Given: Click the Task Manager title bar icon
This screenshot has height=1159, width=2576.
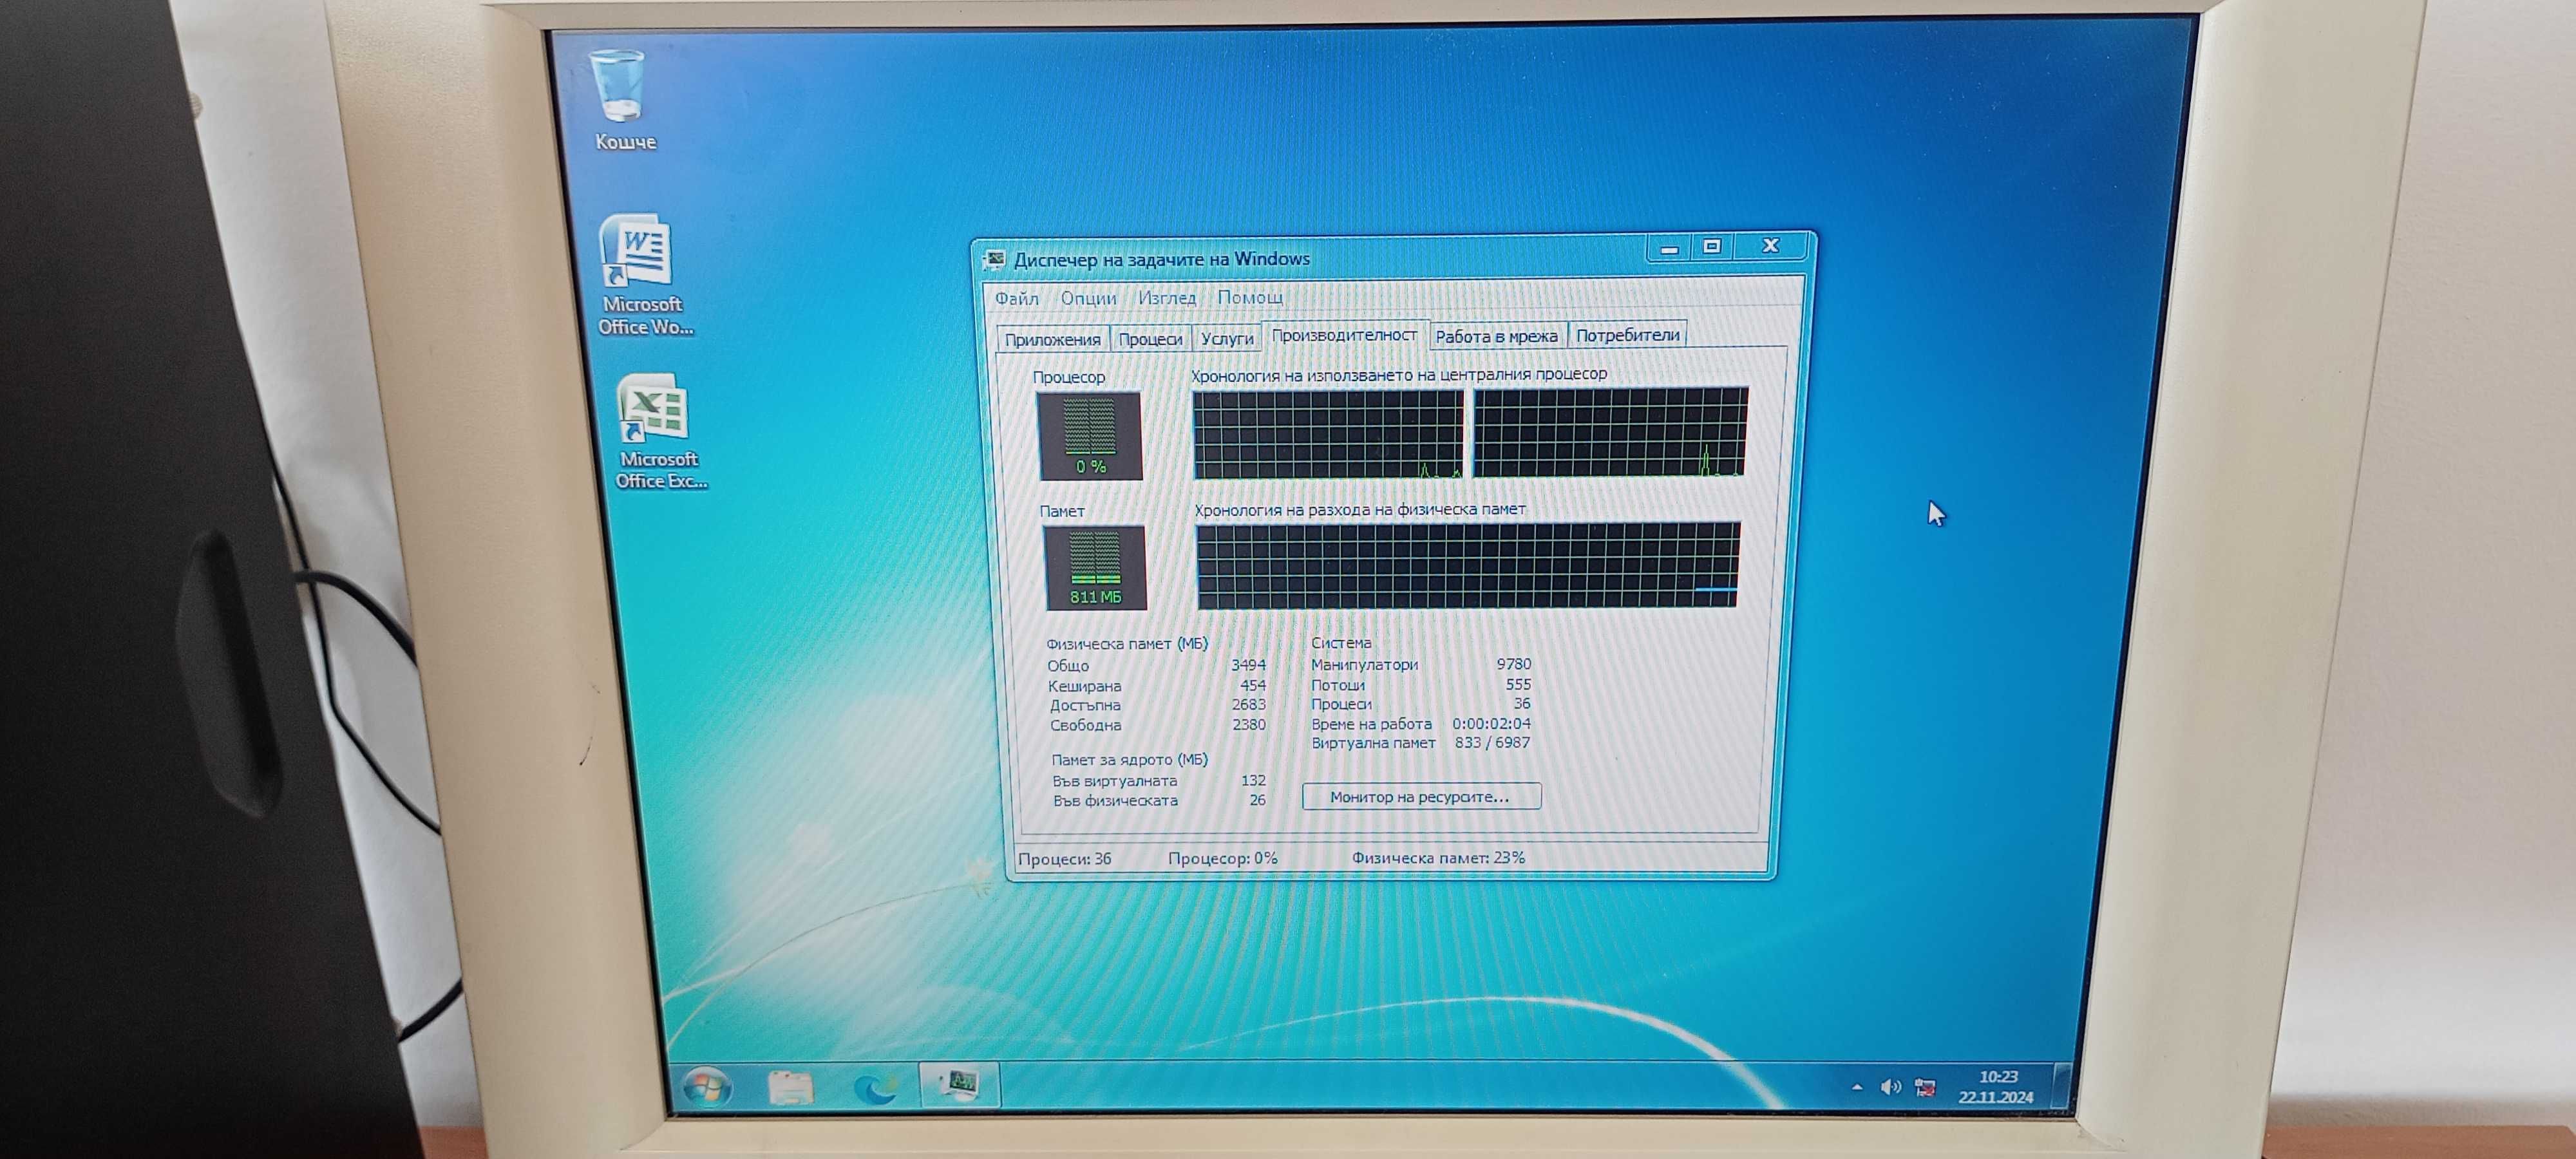Looking at the screenshot, I should point(994,260).
